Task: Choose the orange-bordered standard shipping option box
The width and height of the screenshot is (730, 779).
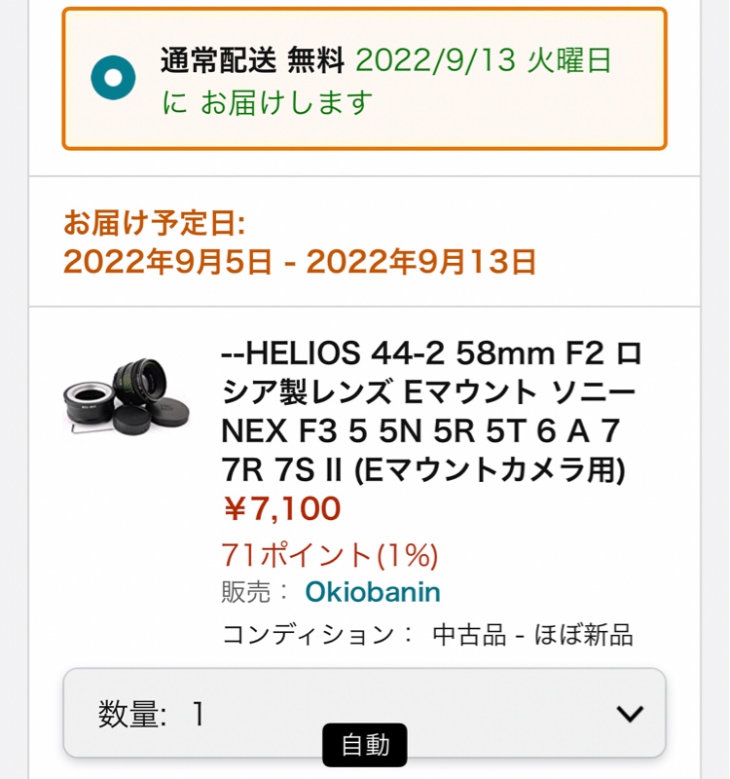Action: 364,79
